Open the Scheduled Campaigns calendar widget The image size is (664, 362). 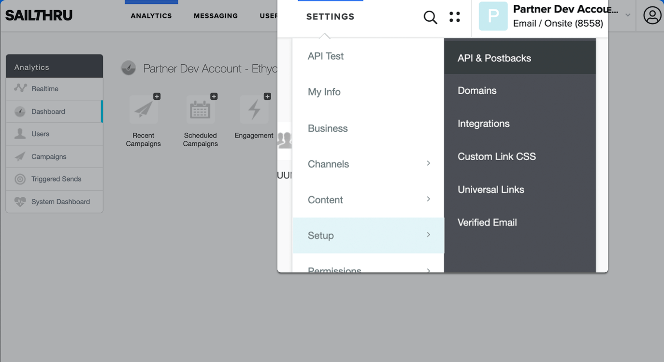200,110
